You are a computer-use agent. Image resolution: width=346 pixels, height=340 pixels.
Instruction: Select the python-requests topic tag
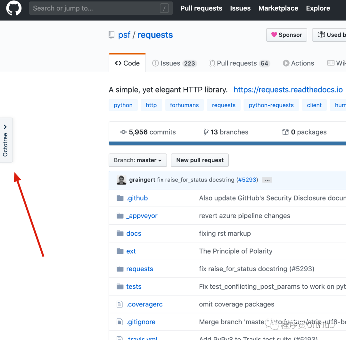tap(271, 105)
